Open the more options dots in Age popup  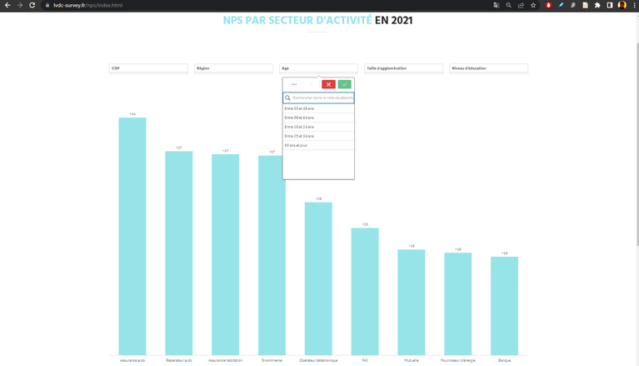294,84
